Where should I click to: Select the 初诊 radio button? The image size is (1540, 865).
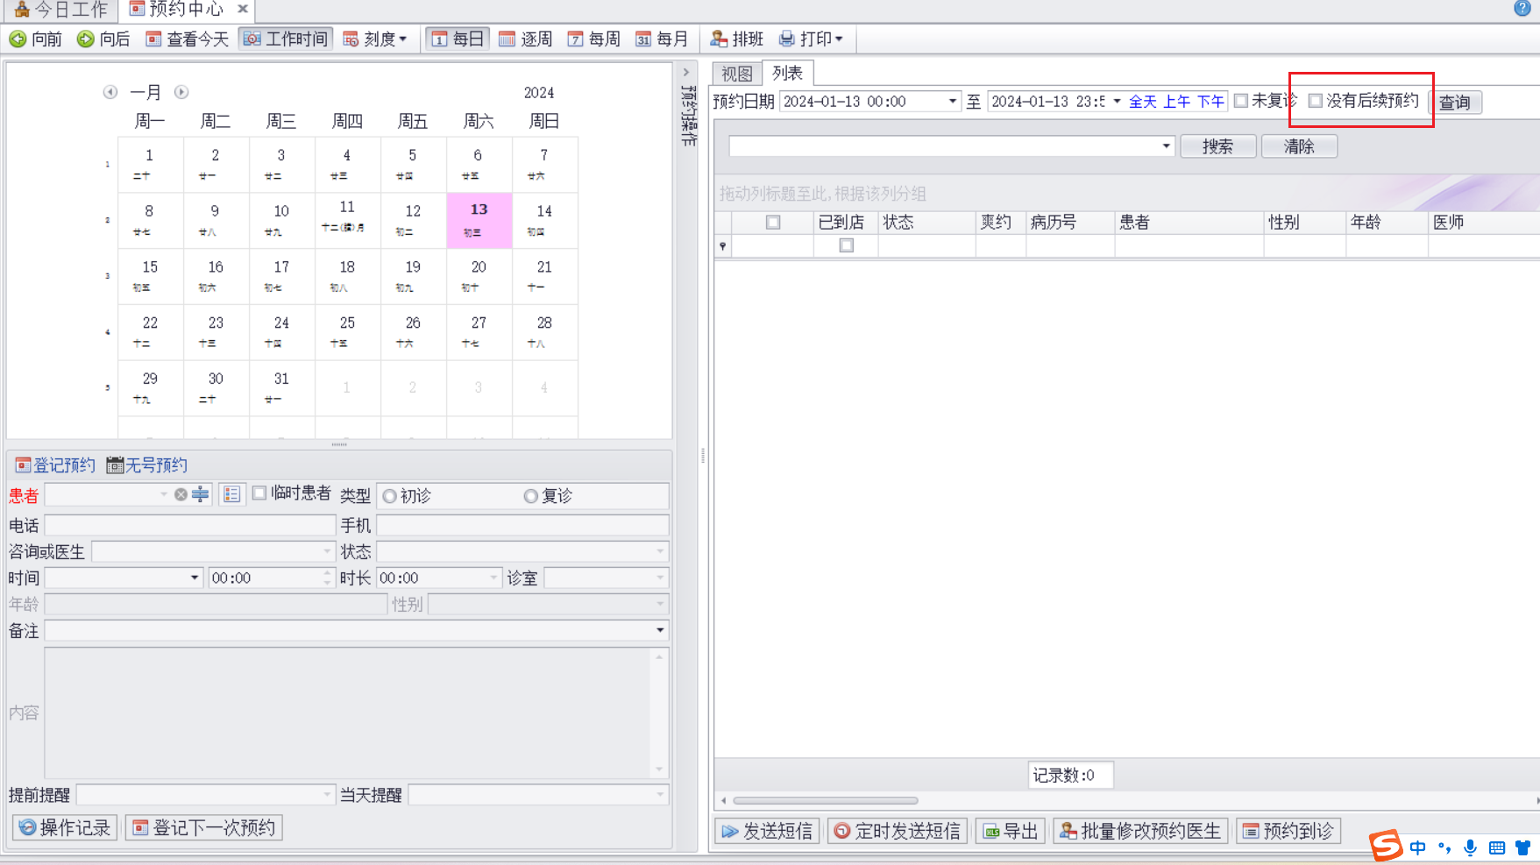(390, 496)
